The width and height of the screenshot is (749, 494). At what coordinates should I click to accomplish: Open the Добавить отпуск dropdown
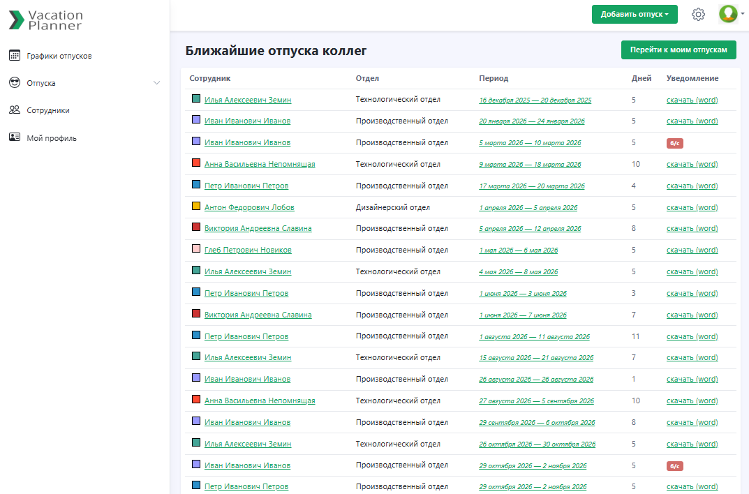[x=634, y=14]
